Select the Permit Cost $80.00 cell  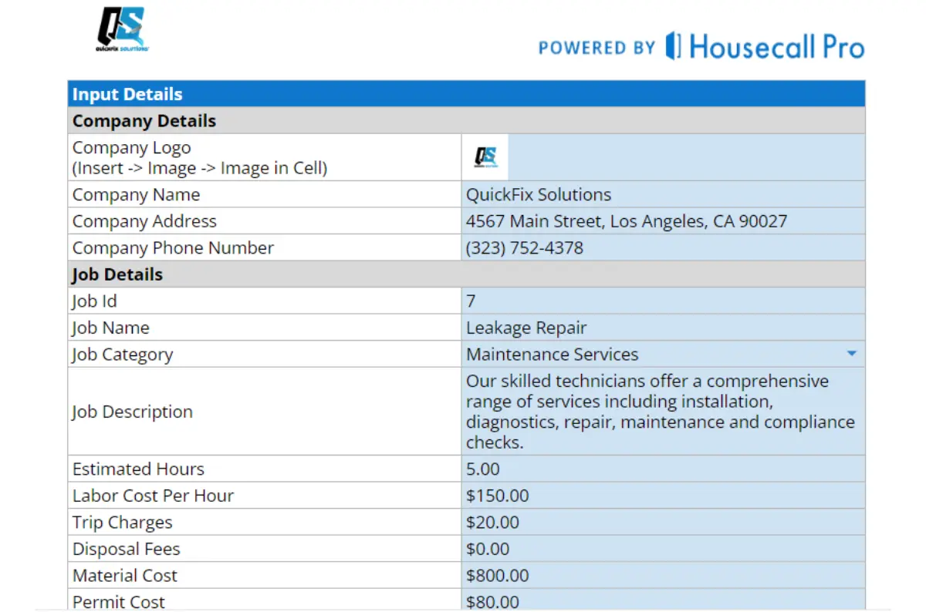662,600
